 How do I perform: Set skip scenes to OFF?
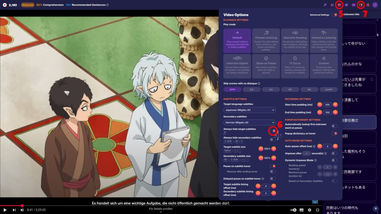pyautogui.click(x=233, y=90)
